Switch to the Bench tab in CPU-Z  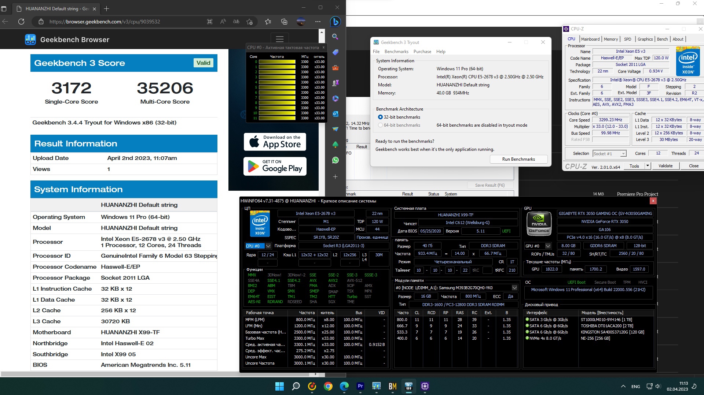662,39
